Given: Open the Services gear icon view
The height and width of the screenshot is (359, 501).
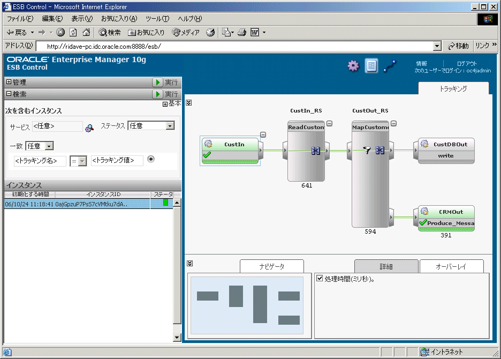Looking at the screenshot, I should pyautogui.click(x=353, y=66).
